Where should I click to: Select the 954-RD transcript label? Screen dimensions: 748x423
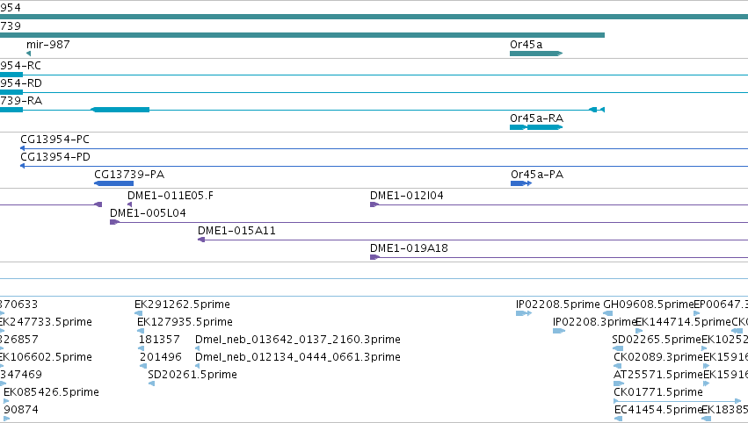coord(21,83)
